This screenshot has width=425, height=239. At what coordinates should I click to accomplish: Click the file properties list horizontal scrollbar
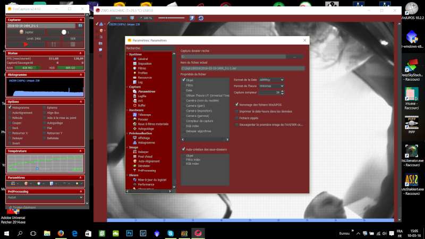tap(205, 140)
